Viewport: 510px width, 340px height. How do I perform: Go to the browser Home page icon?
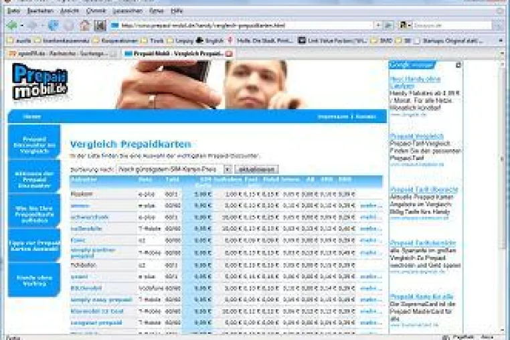84,25
